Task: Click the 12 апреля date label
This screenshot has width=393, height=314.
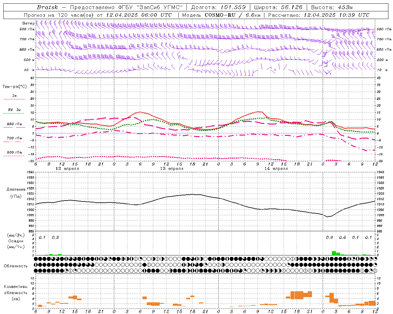Action: 67,169
